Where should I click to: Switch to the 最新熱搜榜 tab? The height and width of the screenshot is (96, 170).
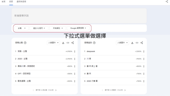pos(21,2)
